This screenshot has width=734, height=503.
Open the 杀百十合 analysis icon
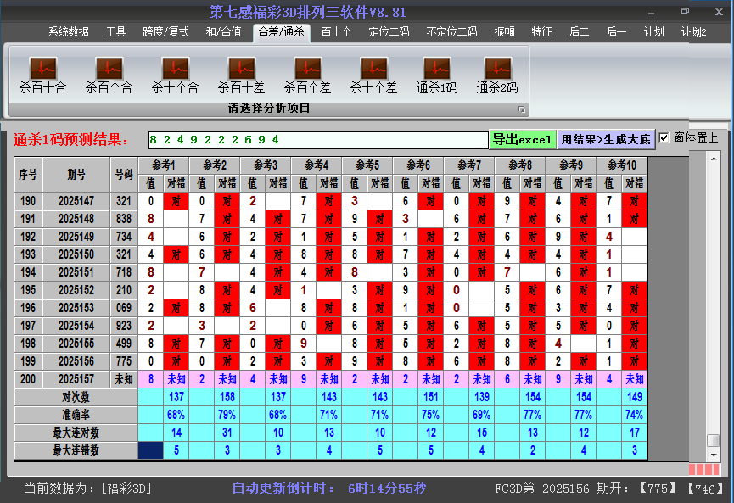[42, 75]
